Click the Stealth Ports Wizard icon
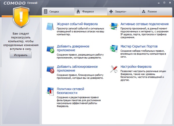 (x=113, y=48)
